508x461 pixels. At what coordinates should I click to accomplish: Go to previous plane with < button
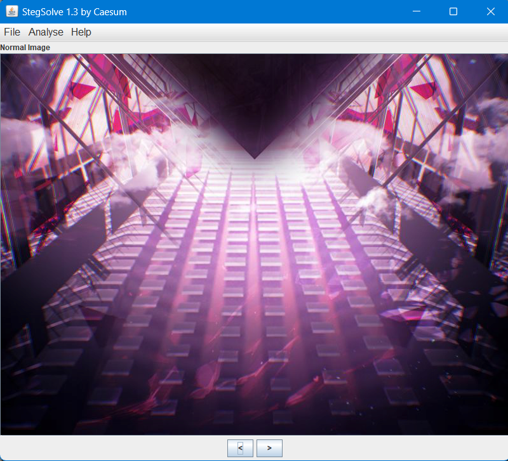240,448
